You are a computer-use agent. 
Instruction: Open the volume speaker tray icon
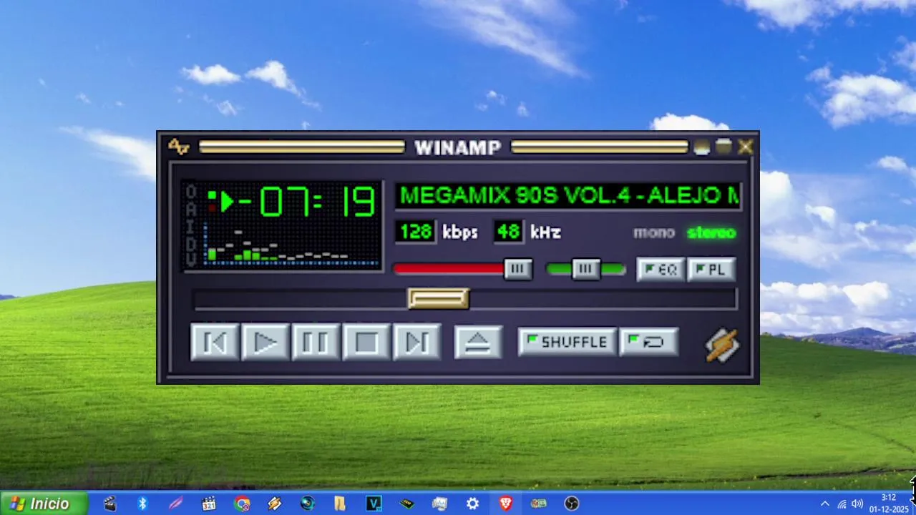click(x=857, y=504)
